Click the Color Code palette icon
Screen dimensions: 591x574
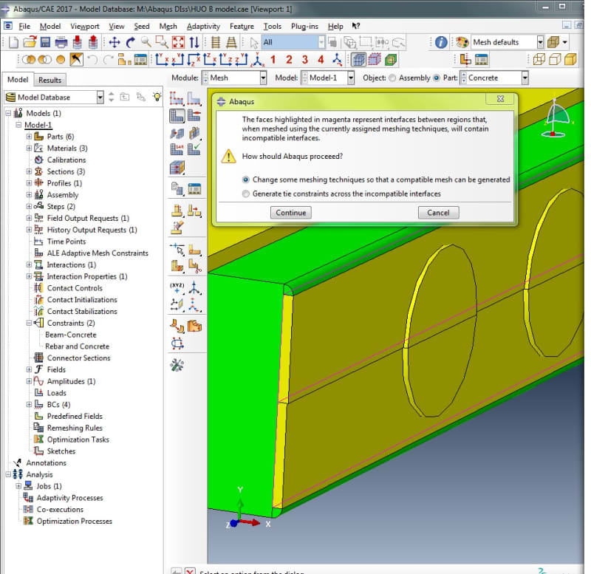click(x=462, y=42)
